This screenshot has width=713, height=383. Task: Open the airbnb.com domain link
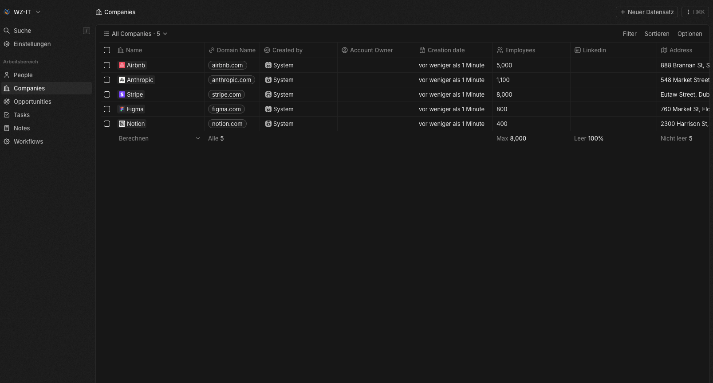tap(228, 65)
